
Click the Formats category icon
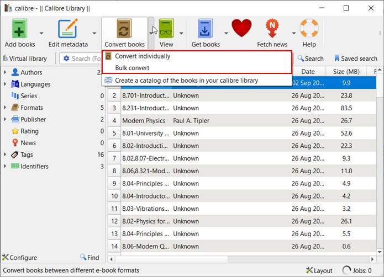(15, 108)
